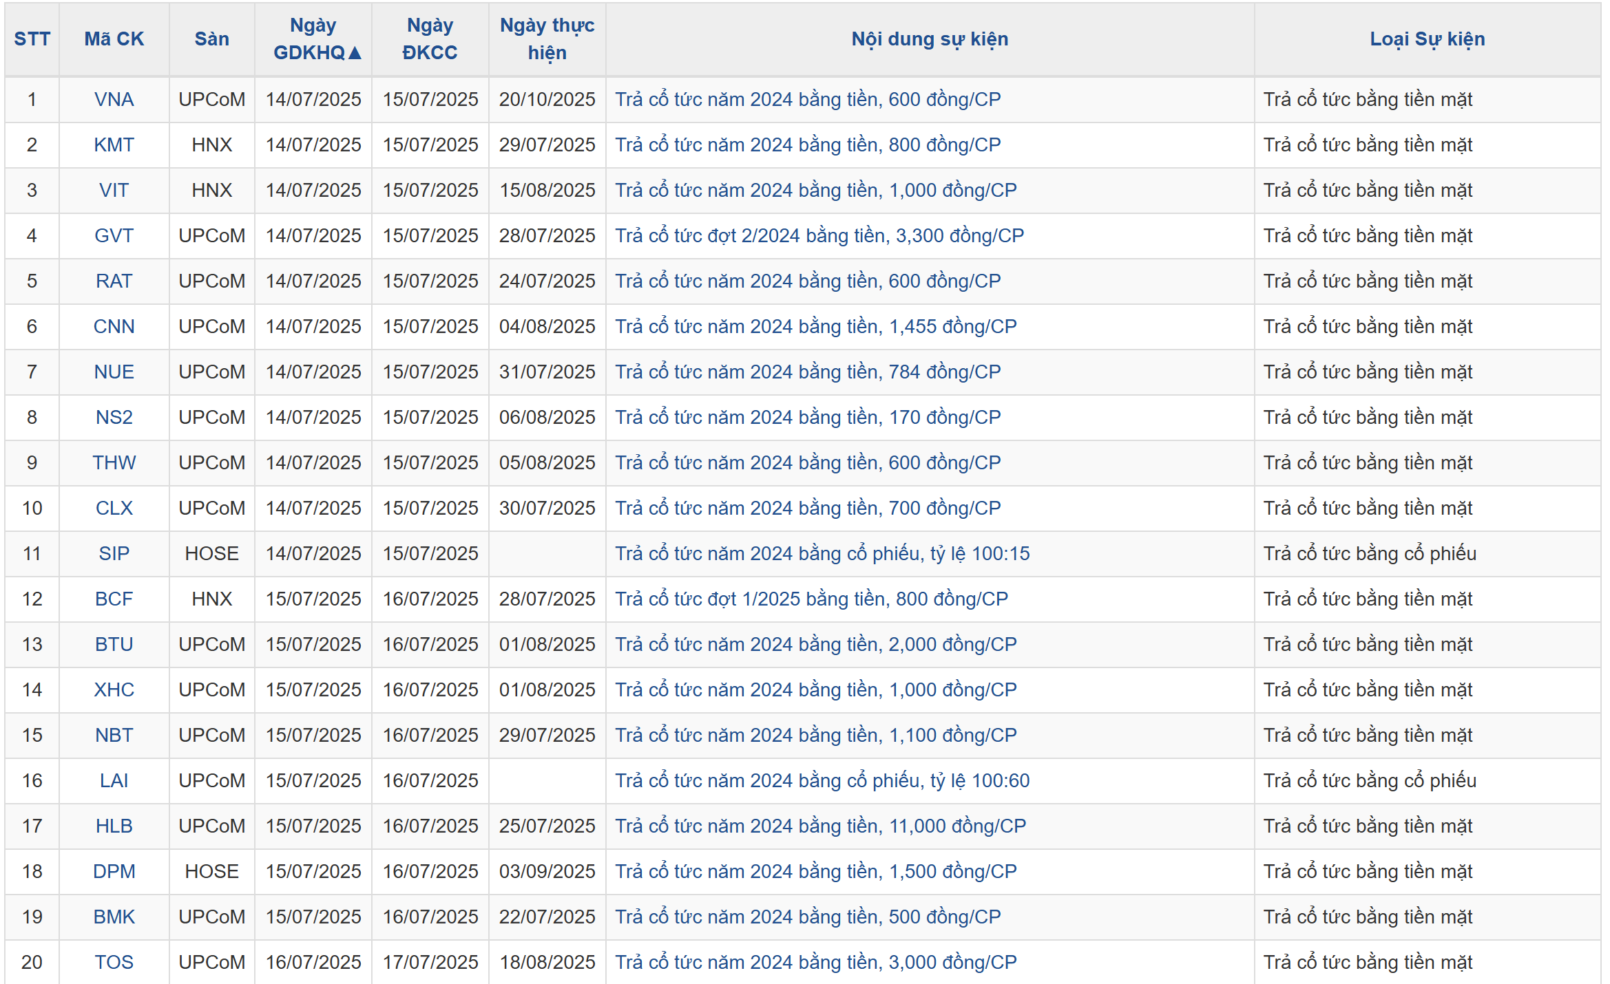Open the RAT stock code link
The image size is (1610, 984).
coord(114,281)
